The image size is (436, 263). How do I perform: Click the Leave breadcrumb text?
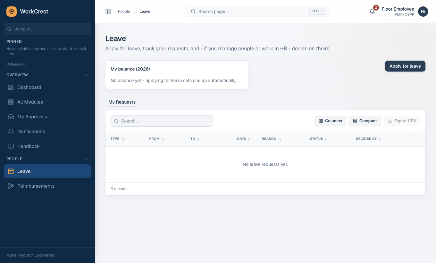[145, 12]
